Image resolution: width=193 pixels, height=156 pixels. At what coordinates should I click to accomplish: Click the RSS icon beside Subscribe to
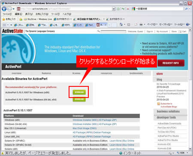pos(159,104)
